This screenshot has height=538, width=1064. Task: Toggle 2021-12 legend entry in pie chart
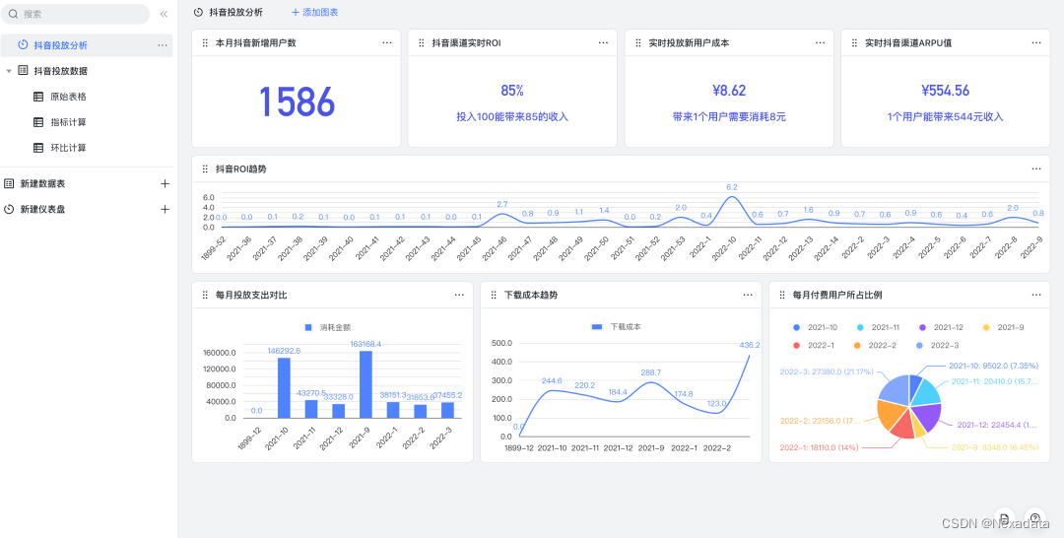942,327
